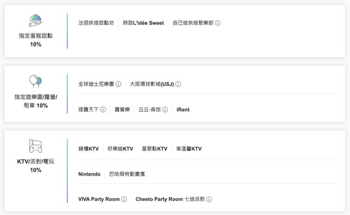This screenshot has height=215, width=350.
Task: Click the balloons amusement park icon
Action: (36, 82)
